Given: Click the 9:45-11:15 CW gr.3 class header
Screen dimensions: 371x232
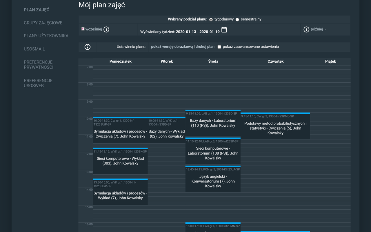Looking at the screenshot, I should pyautogui.click(x=268, y=116).
